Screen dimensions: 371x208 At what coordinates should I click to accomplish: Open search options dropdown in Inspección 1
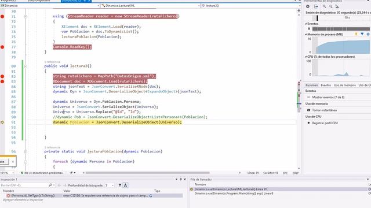(x=54, y=185)
